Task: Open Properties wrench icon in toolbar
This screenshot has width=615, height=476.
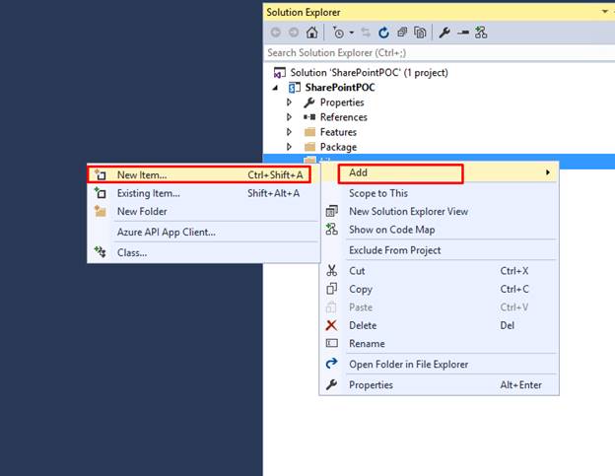Action: [x=444, y=33]
